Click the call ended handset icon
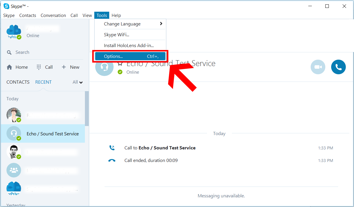354x207 pixels. (x=112, y=161)
